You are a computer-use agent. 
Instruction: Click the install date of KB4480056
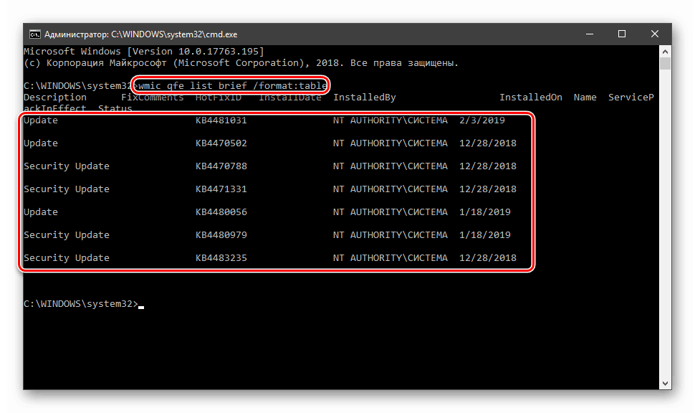pos(485,212)
